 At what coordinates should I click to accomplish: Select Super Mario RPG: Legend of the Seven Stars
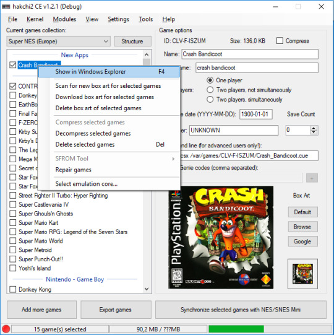click(x=73, y=232)
